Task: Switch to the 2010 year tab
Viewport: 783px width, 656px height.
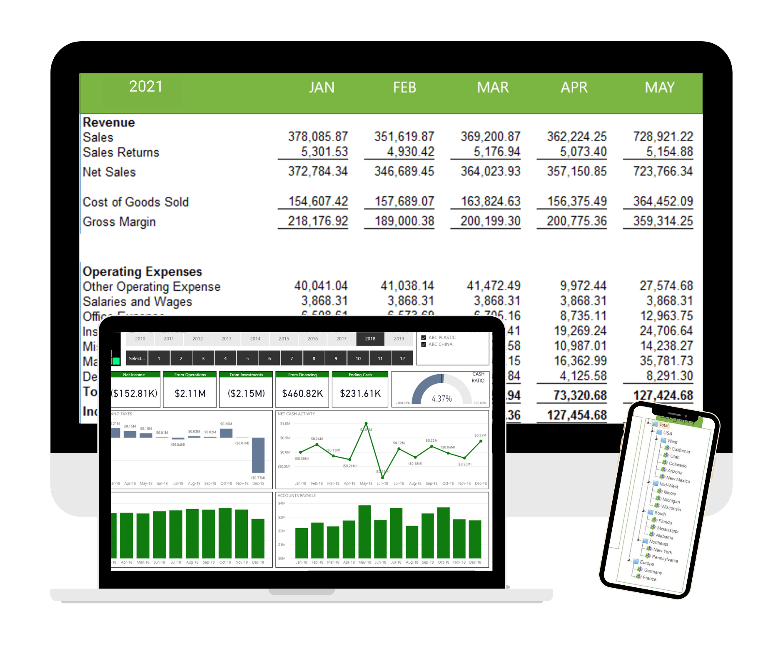Action: pos(140,339)
